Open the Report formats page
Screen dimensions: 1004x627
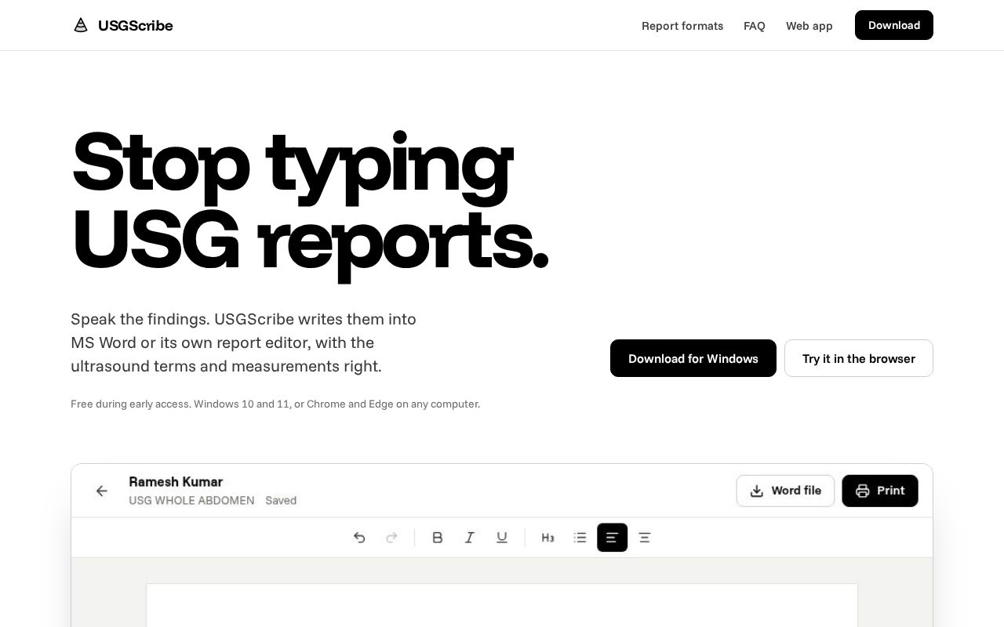click(x=682, y=26)
